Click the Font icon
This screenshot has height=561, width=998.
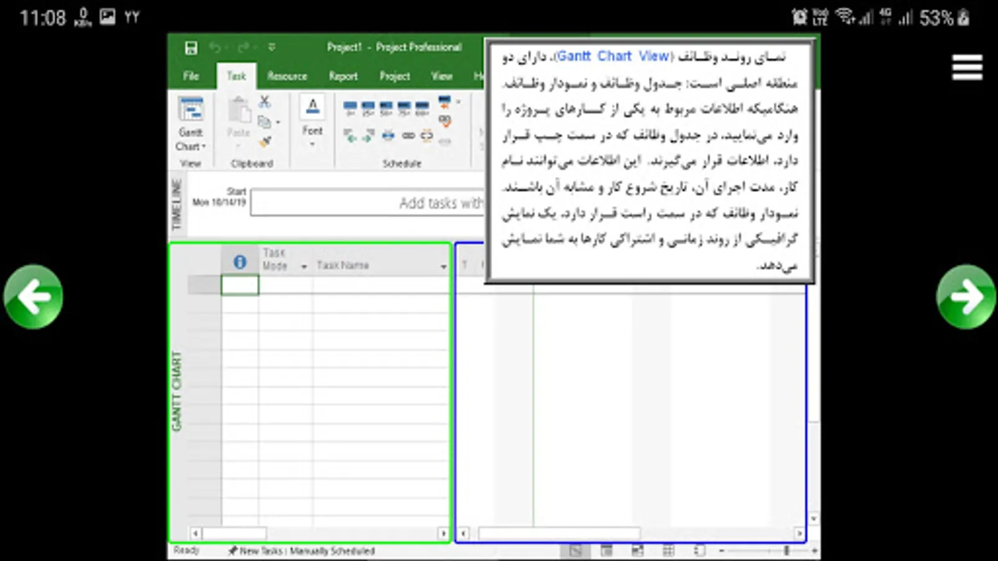(x=312, y=107)
